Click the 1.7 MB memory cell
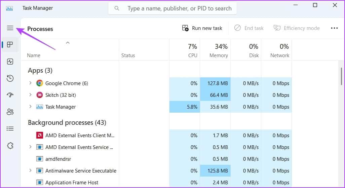The image size is (345, 188). click(215, 136)
